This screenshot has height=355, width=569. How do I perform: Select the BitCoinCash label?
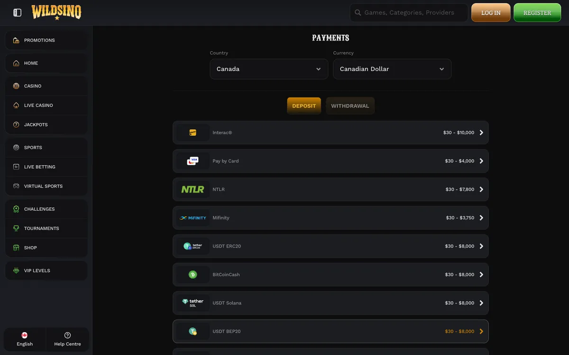coord(226,275)
